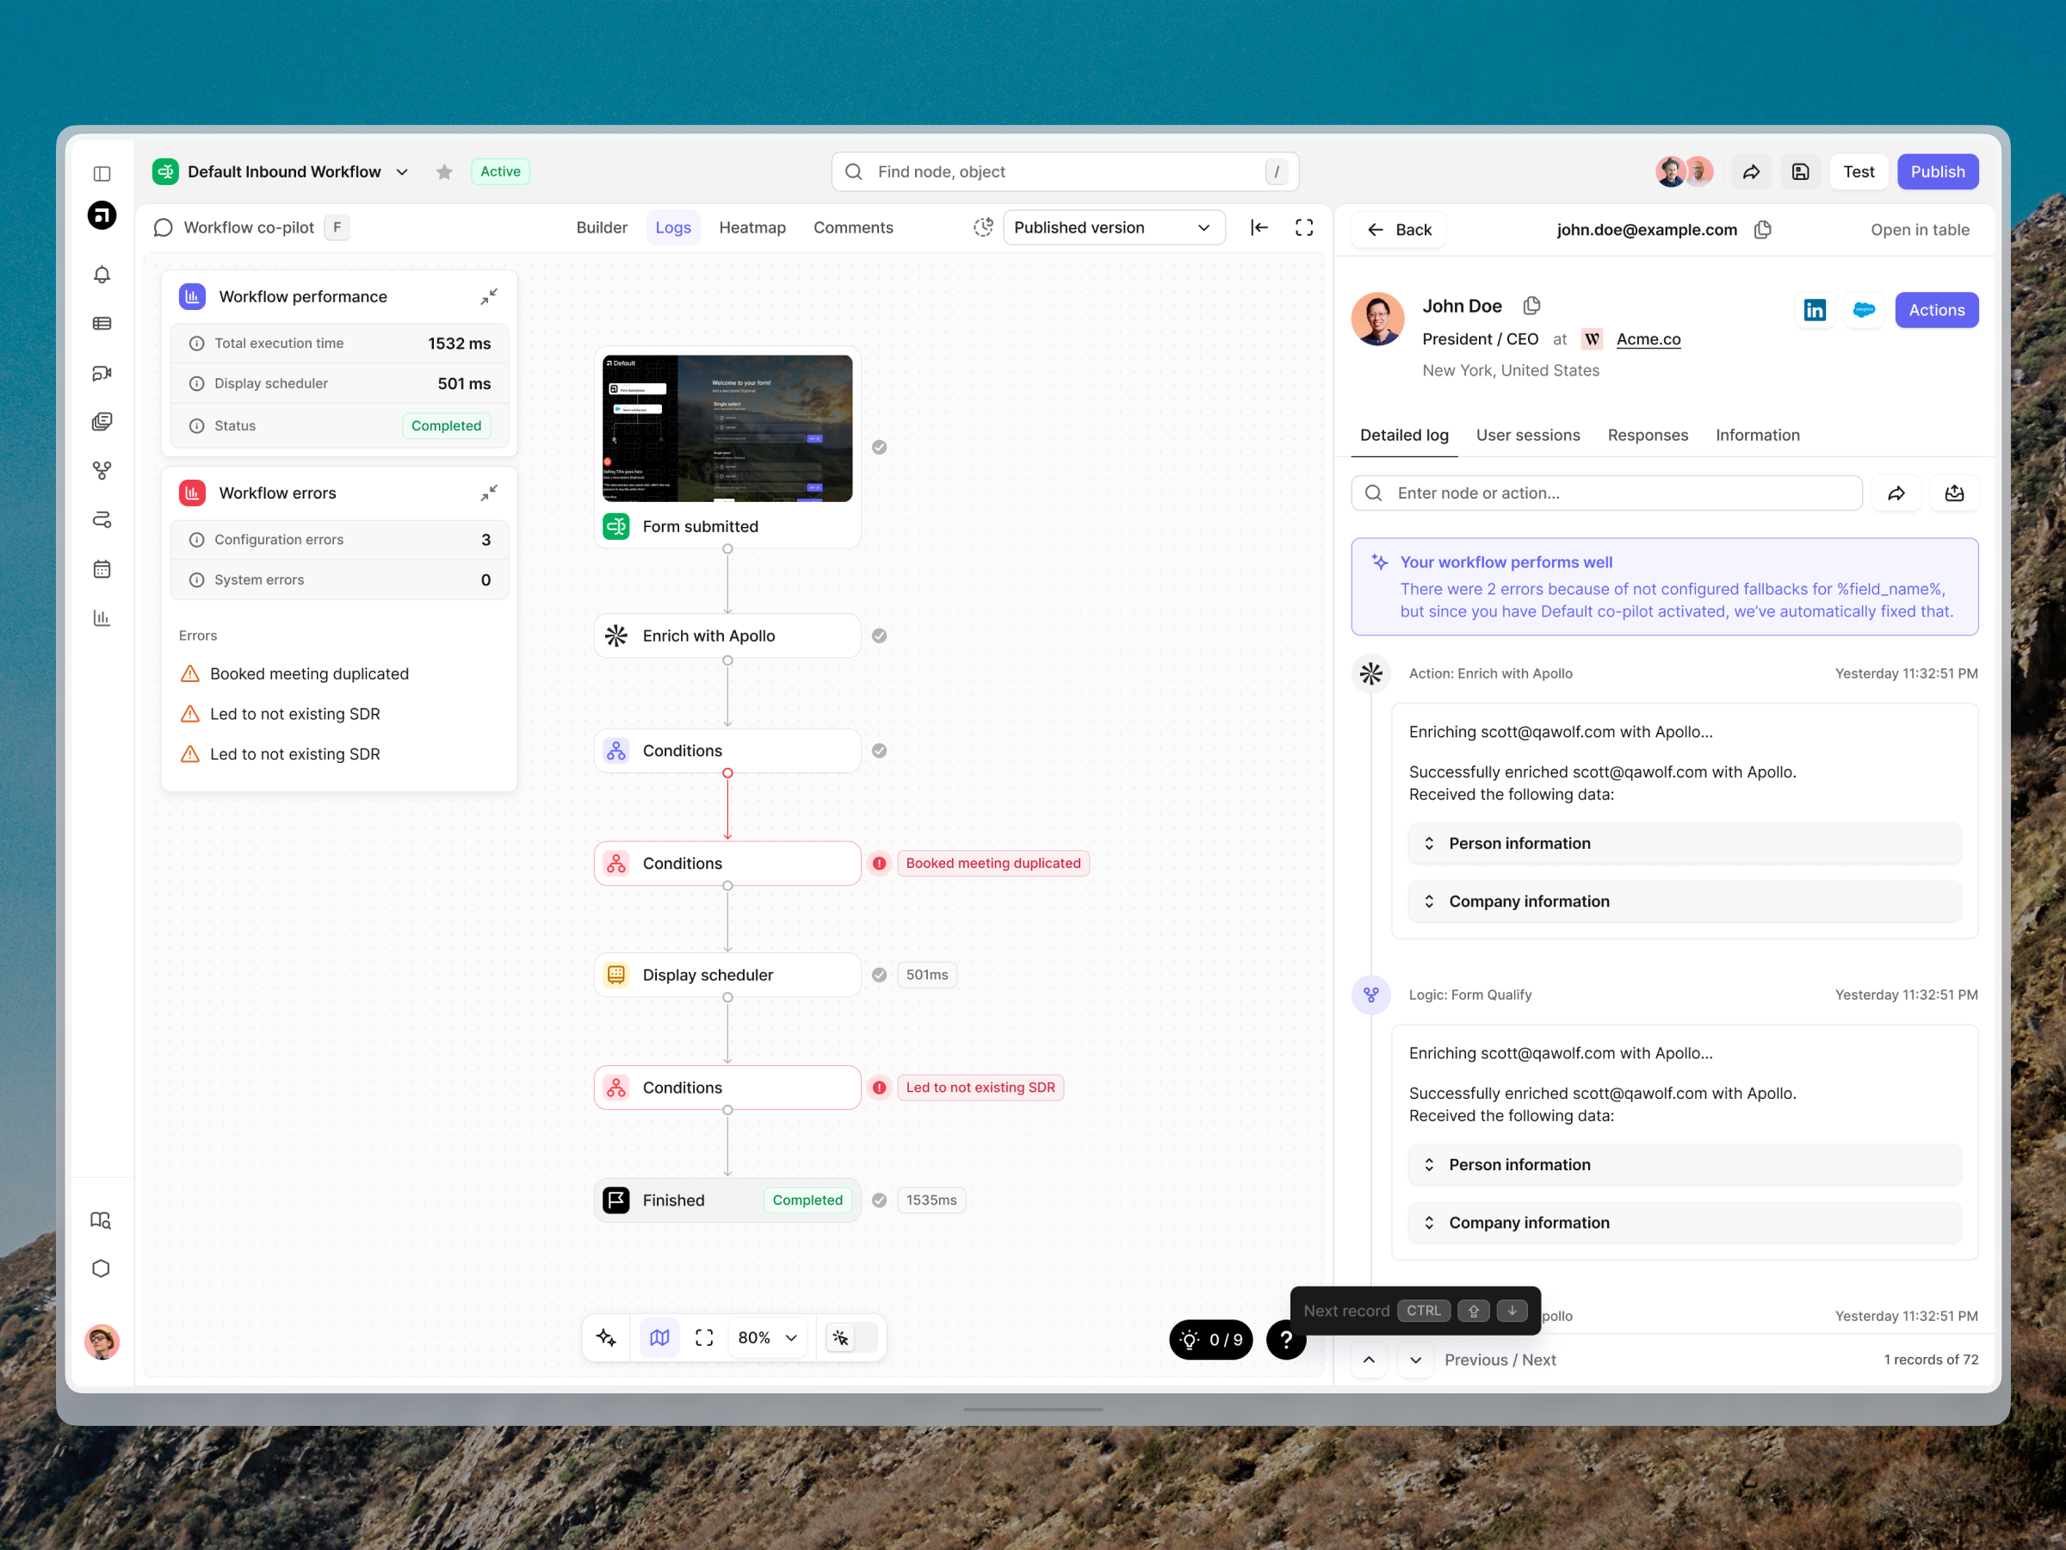
Task: Collapse the left sidebar using the panel toggle
Action: [x=102, y=172]
